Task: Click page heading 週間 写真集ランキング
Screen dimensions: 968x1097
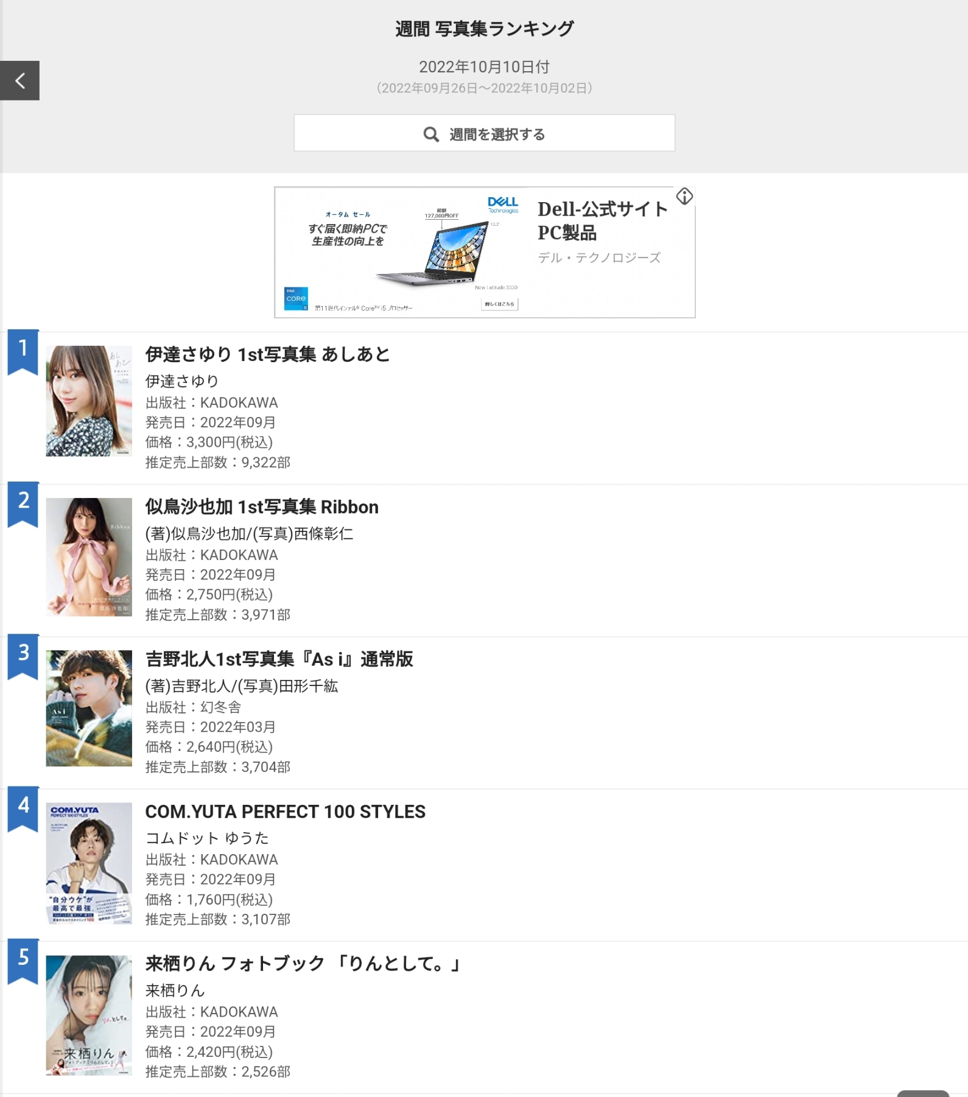Action: pyautogui.click(x=484, y=29)
